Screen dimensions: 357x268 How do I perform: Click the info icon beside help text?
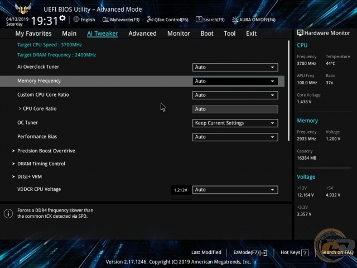(x=8, y=213)
